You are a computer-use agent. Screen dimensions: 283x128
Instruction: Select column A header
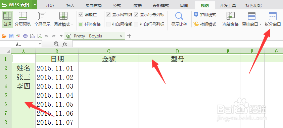[x=23, y=51]
